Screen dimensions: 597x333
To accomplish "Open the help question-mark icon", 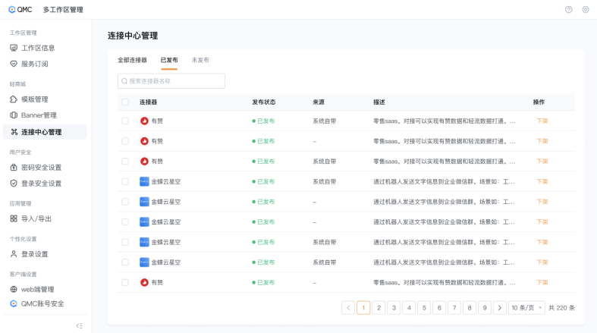I will click(568, 10).
